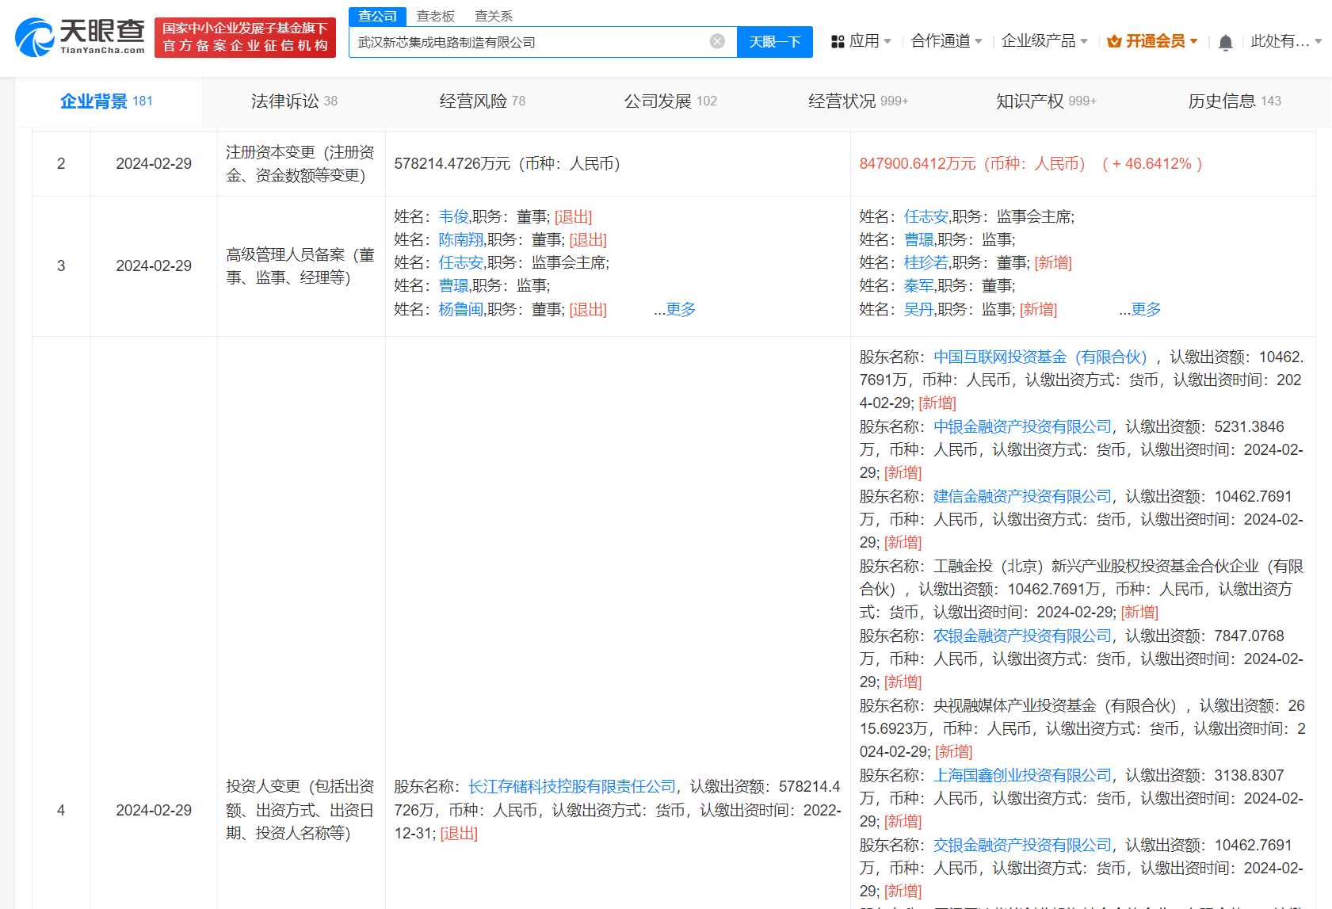Expand the 应用 dropdown menu
1332x909 pixels.
pyautogui.click(x=869, y=41)
